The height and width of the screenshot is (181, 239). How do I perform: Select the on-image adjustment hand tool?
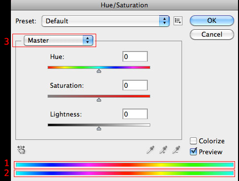(21, 150)
